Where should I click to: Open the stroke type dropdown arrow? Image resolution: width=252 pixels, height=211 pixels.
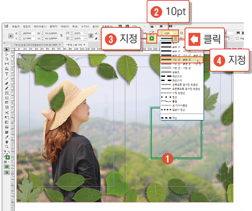coord(175,39)
